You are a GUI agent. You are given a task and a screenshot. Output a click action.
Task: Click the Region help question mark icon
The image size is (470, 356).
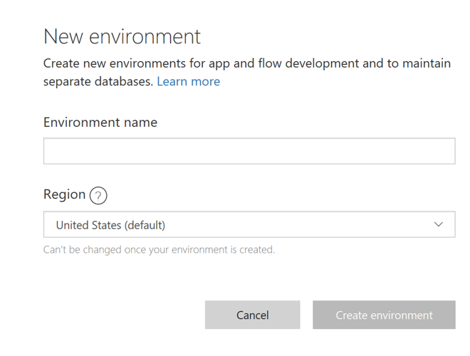pyautogui.click(x=98, y=196)
